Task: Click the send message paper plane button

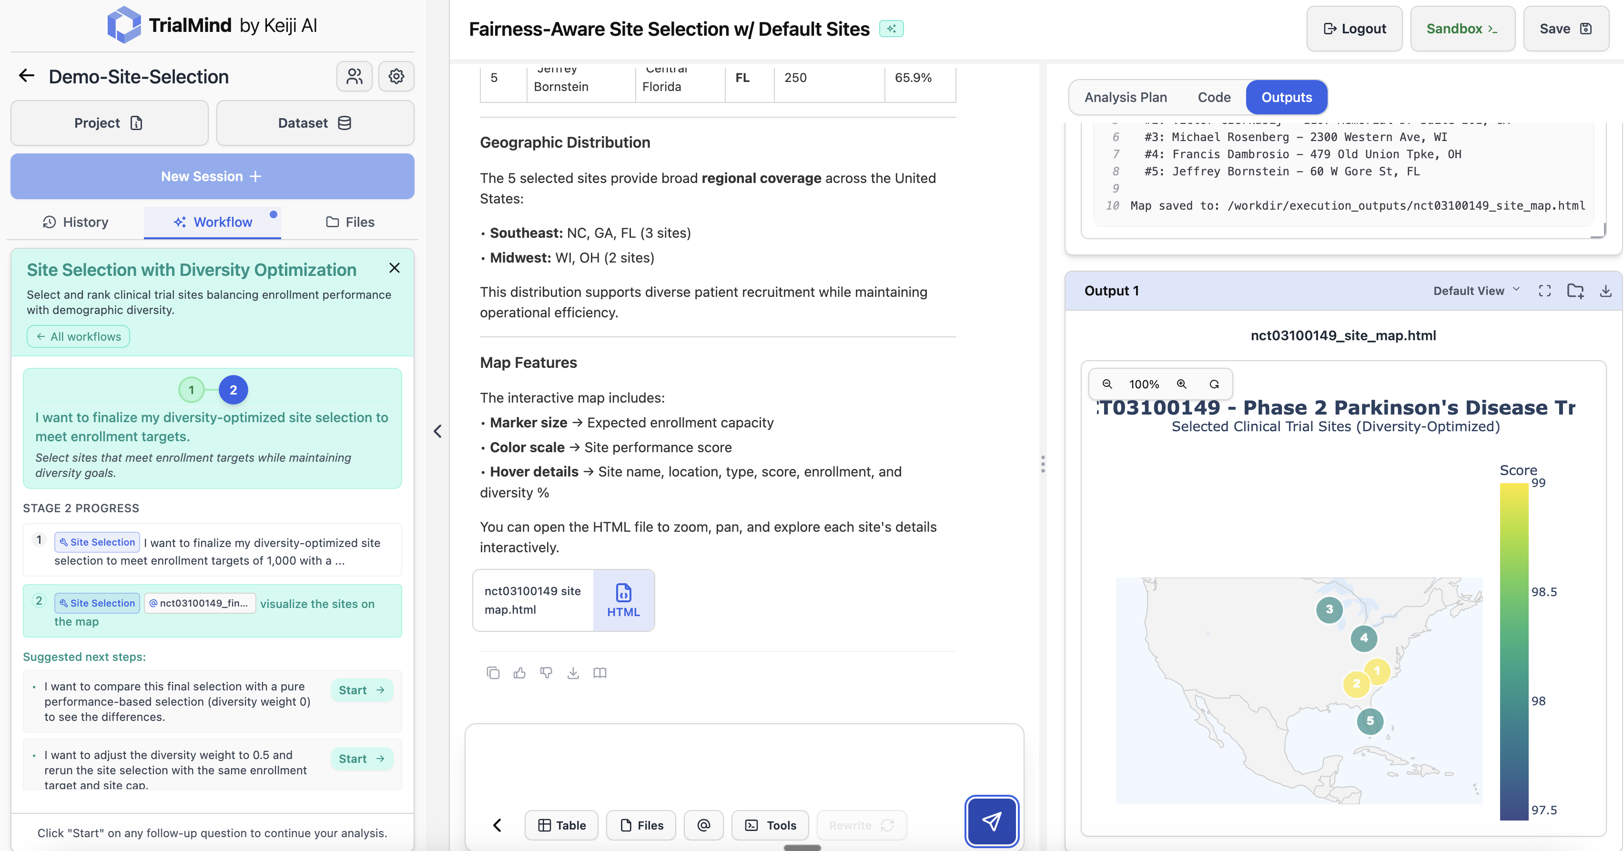Action: [991, 821]
